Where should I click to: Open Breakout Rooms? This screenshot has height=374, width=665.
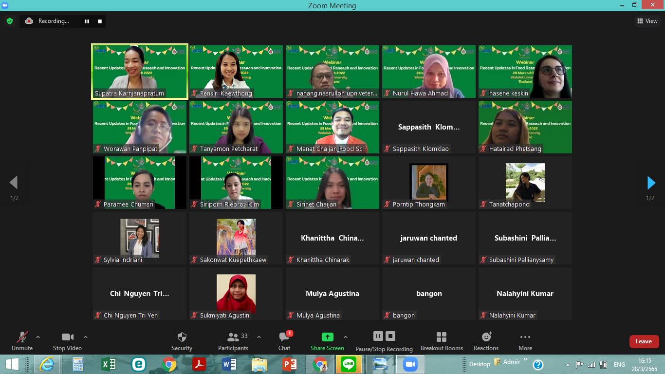click(x=442, y=341)
